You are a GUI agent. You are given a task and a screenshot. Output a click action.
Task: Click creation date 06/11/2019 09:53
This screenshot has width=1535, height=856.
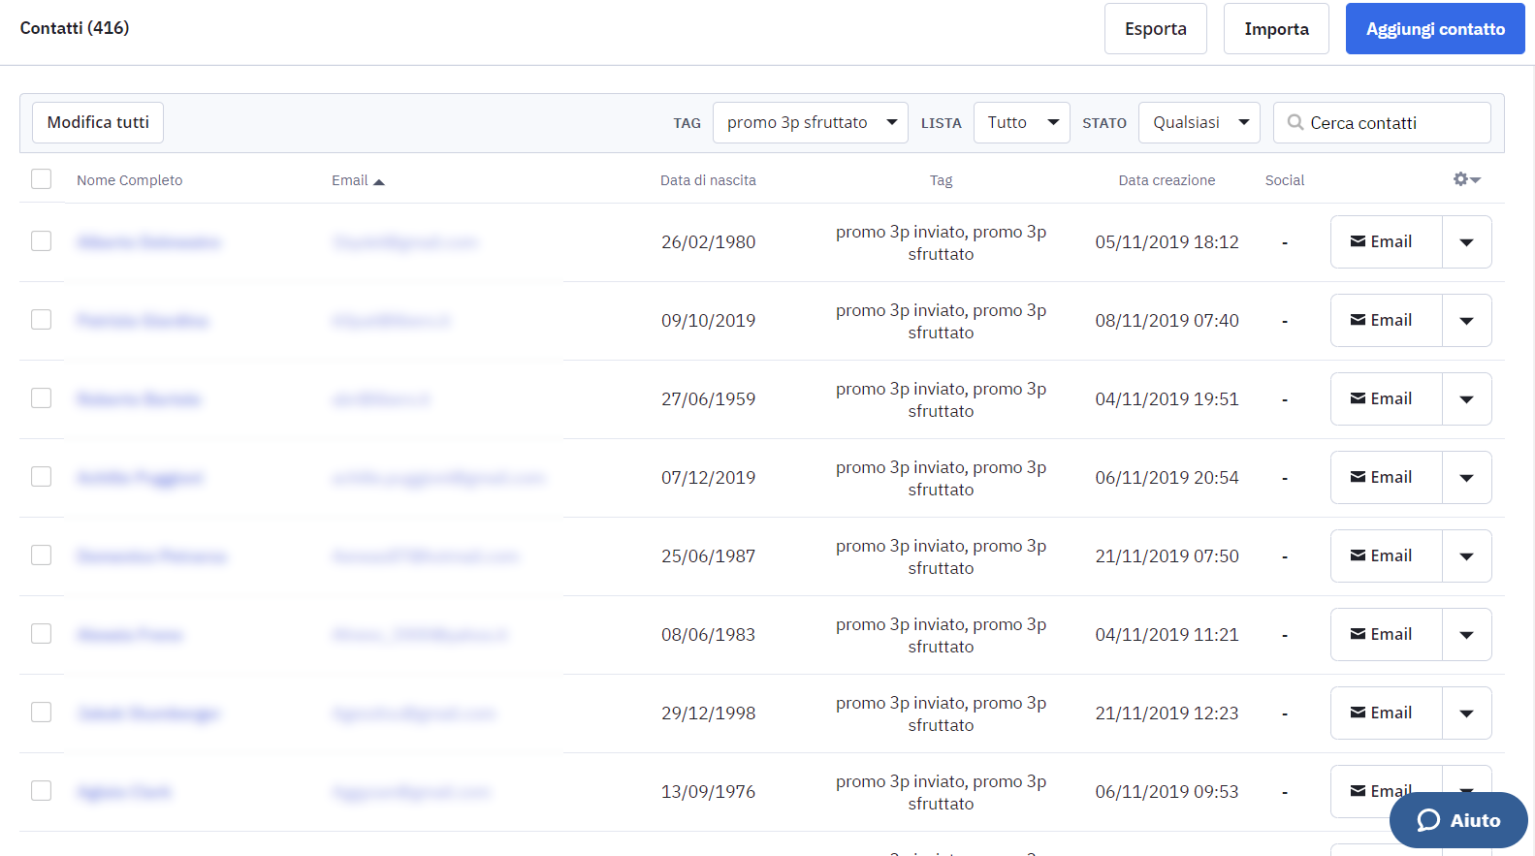1167,791
